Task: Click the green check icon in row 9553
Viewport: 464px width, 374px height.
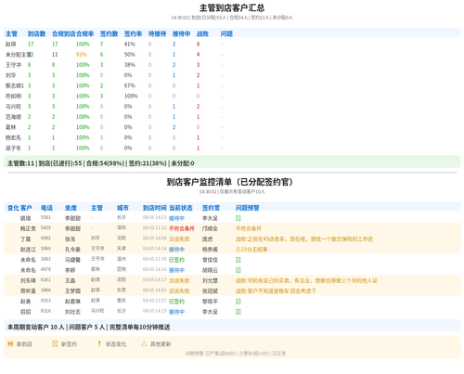Action: 238,302
